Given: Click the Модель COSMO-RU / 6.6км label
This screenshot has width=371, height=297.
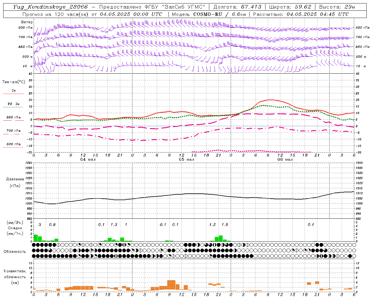Looking at the screenshot, I should pyautogui.click(x=209, y=14).
